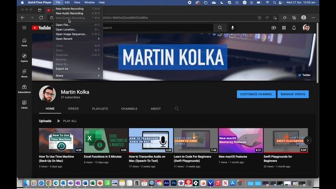
Task: Open browser Favorites star icon
Action: click(285, 17)
